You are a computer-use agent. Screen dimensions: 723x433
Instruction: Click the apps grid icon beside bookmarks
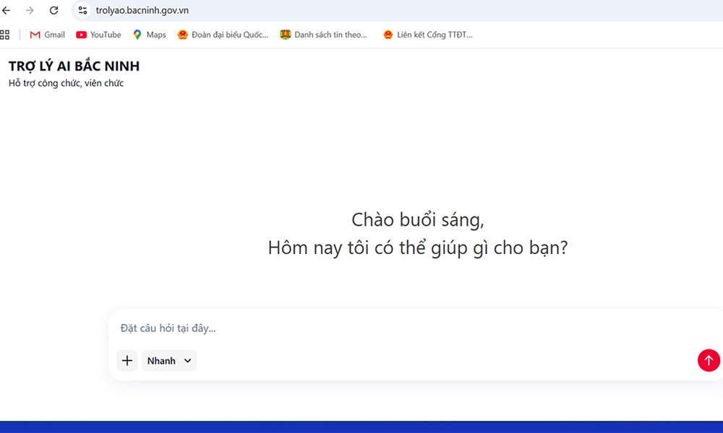tap(5, 34)
